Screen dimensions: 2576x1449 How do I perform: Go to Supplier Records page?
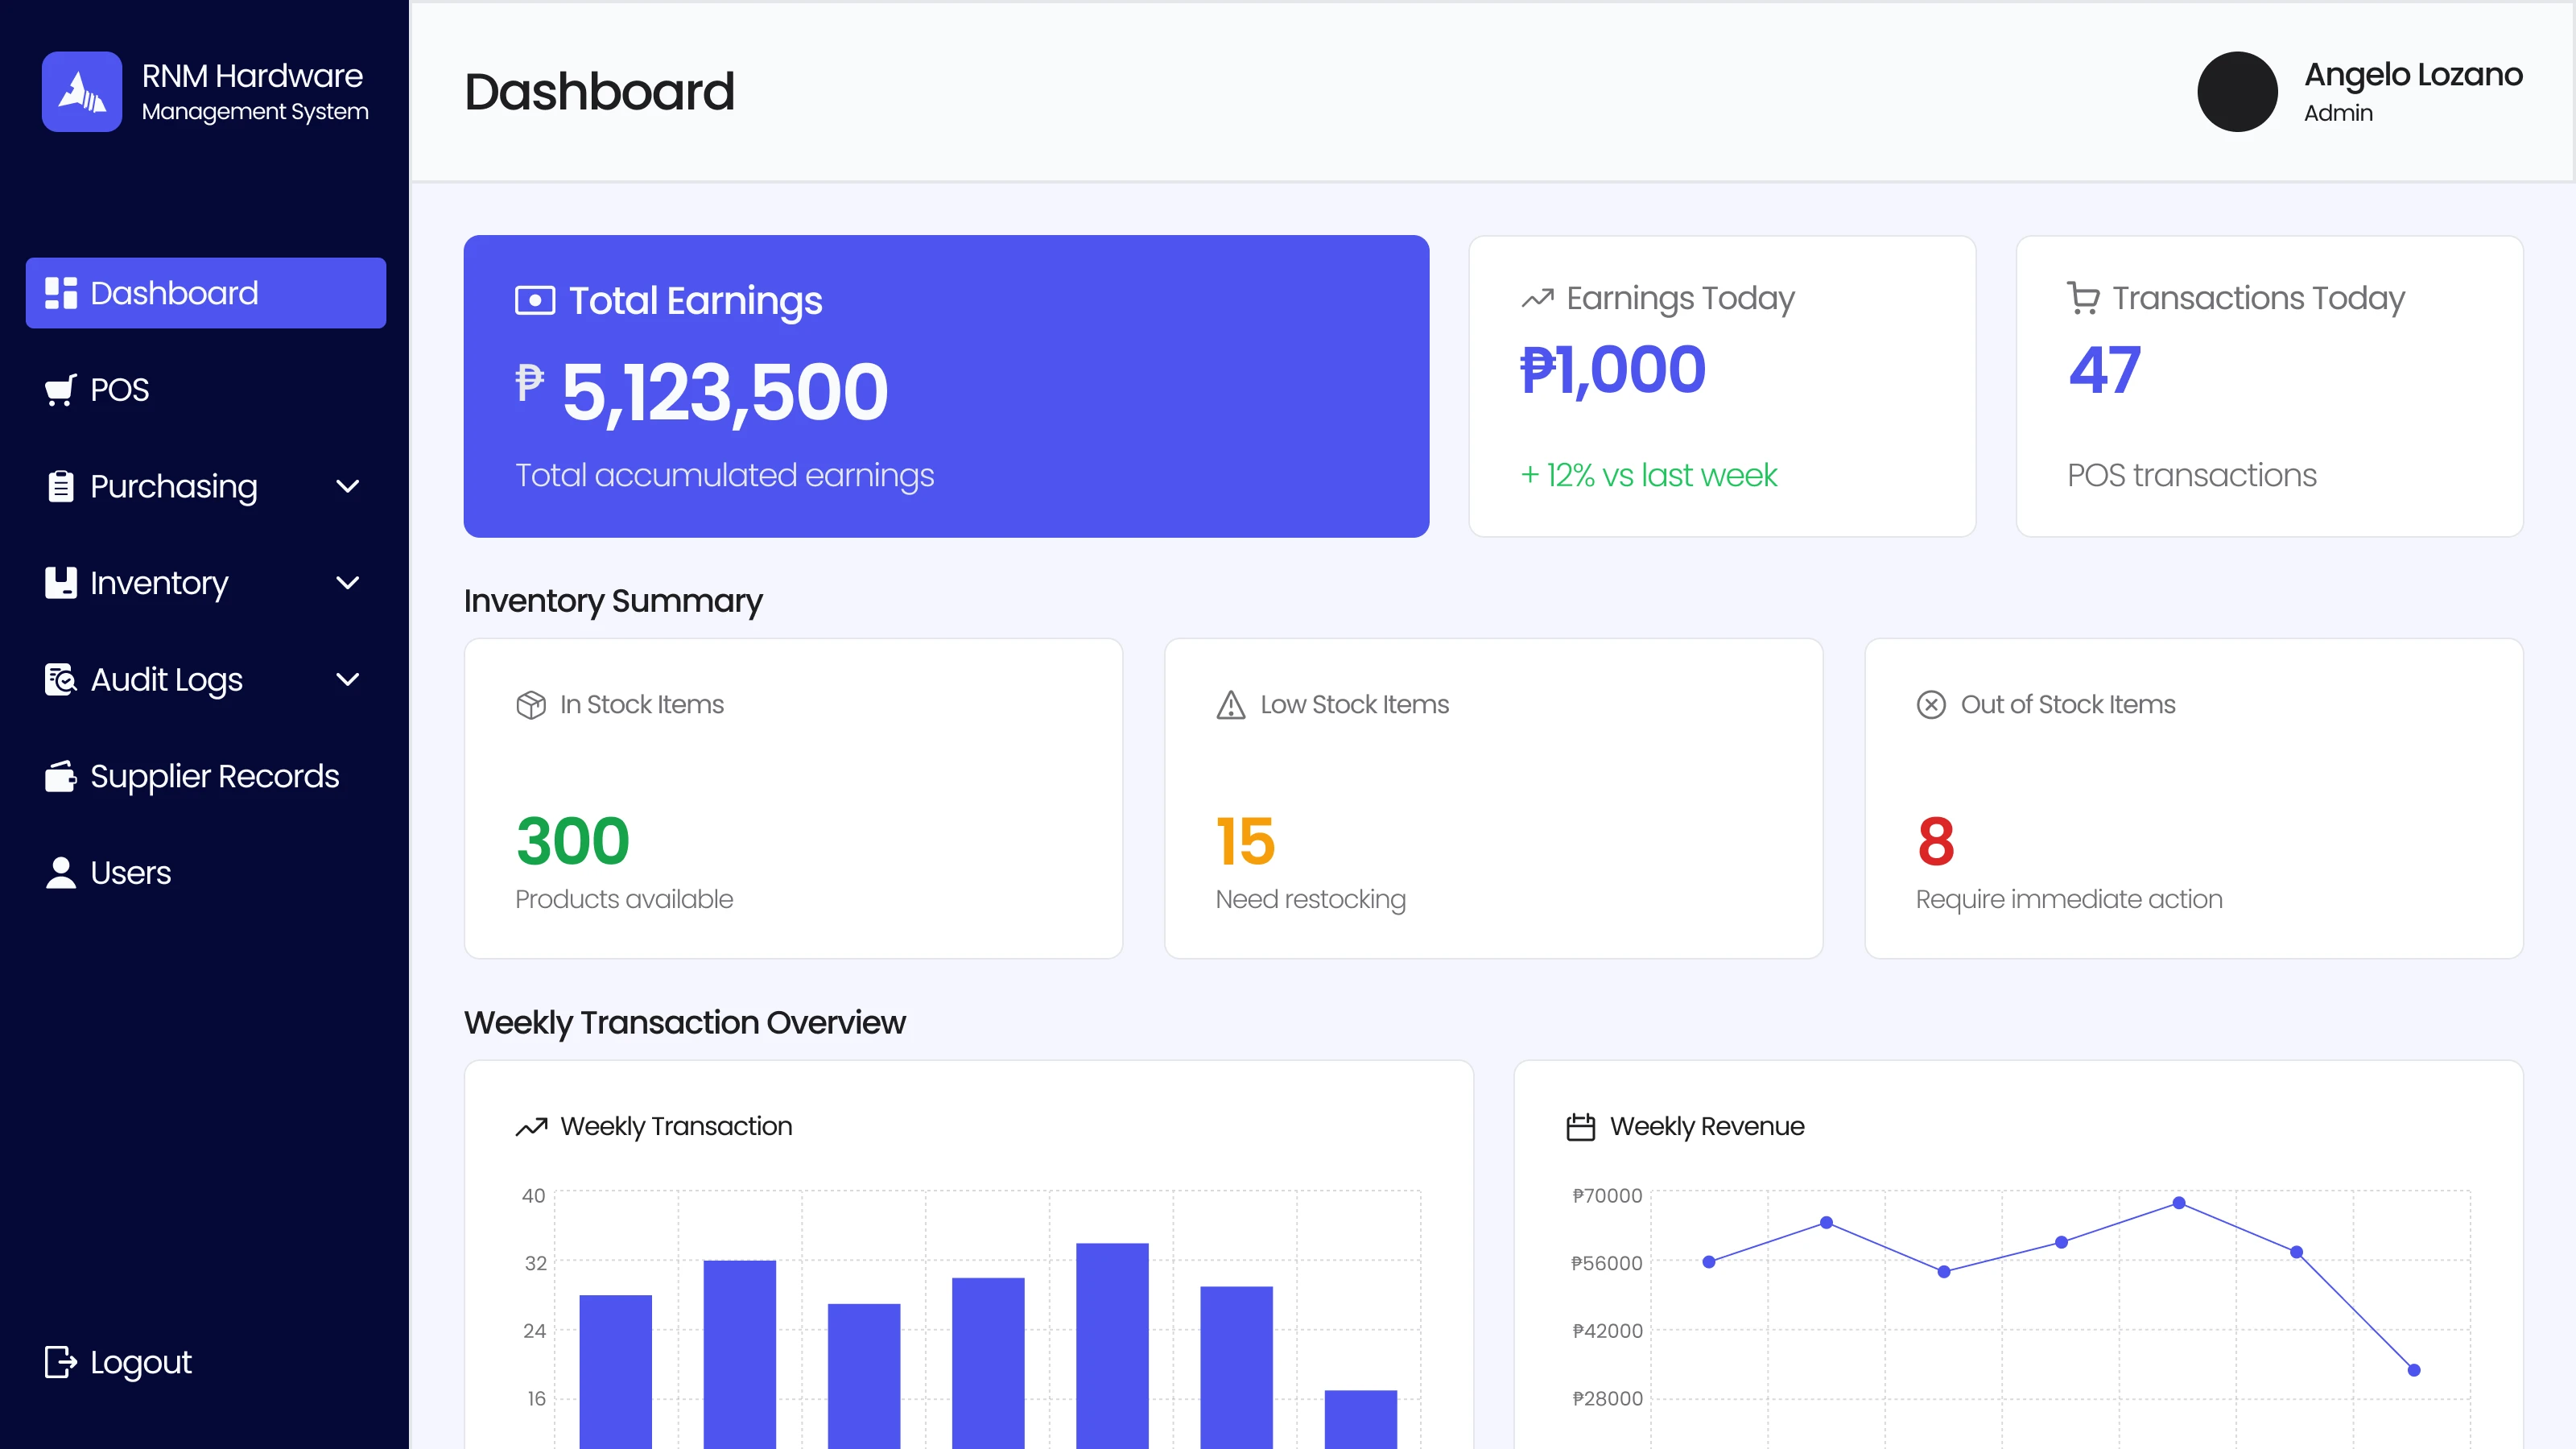(x=206, y=776)
